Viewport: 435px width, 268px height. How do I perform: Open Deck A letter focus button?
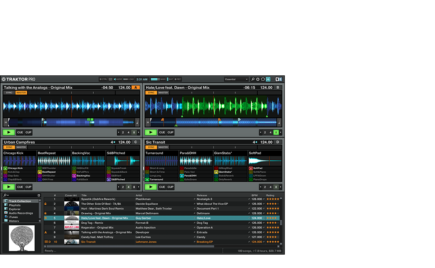point(136,88)
